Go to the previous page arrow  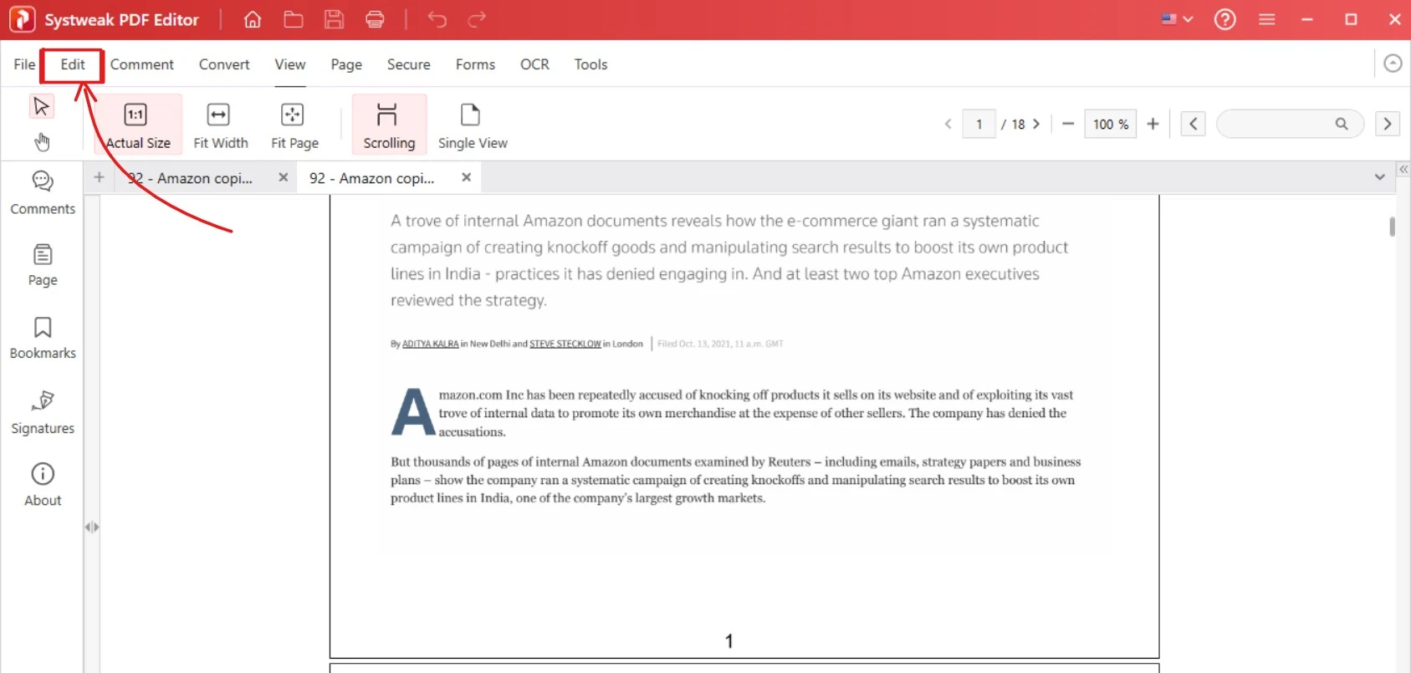pyautogui.click(x=948, y=124)
